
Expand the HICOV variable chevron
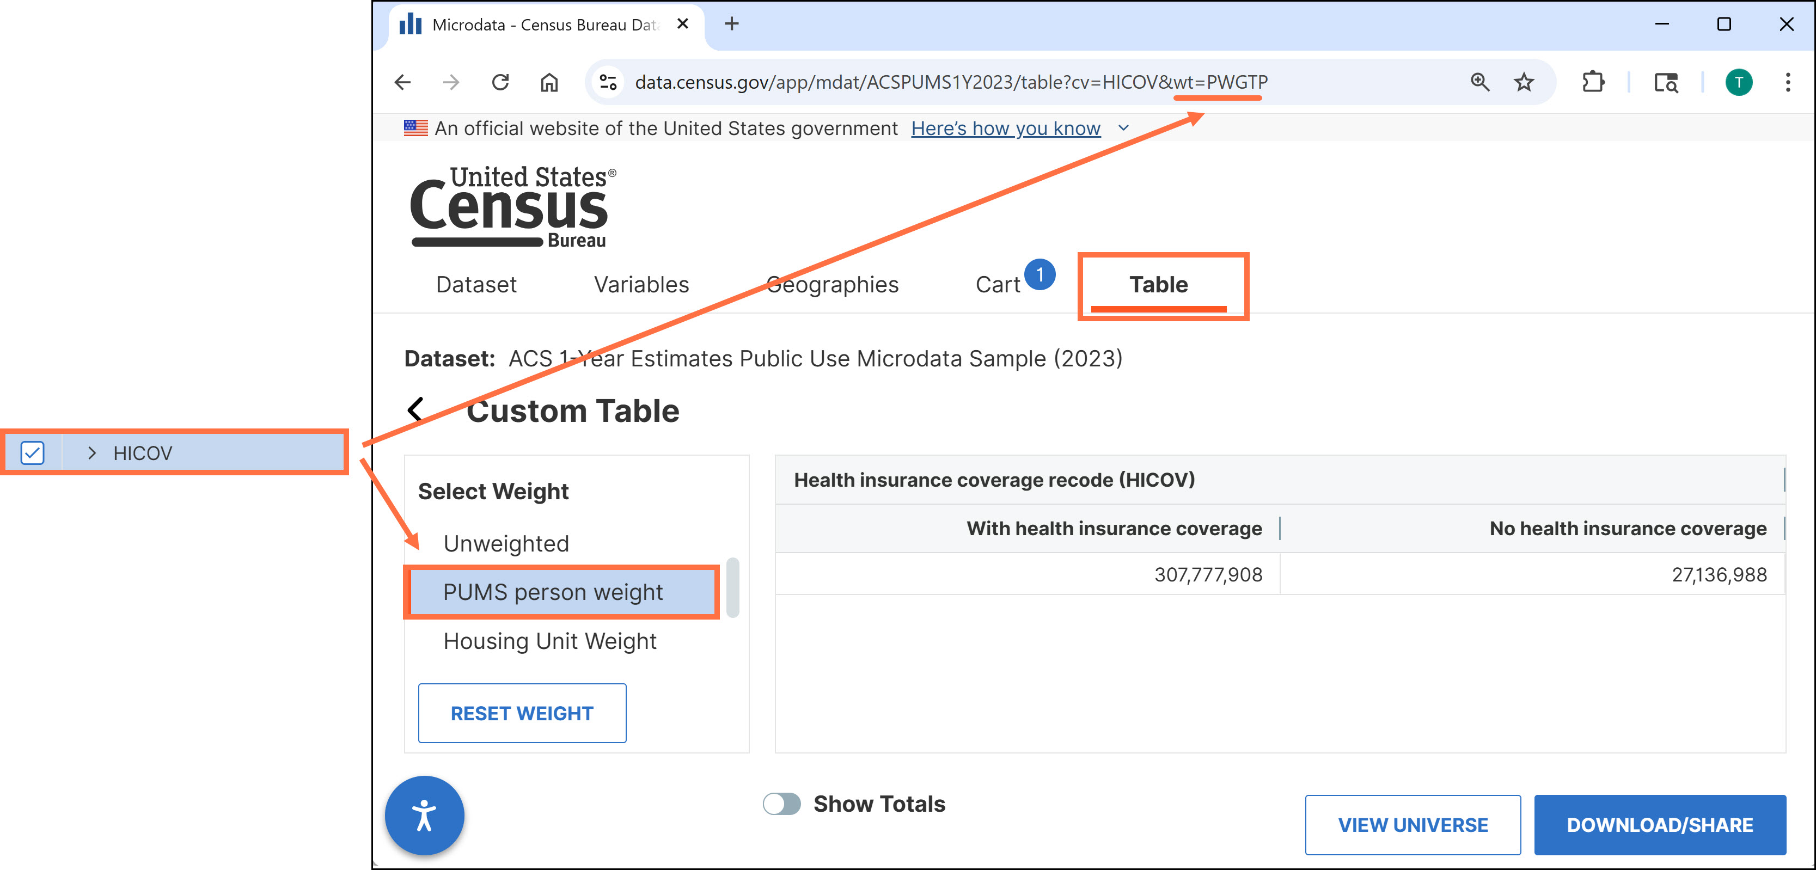[x=91, y=452]
